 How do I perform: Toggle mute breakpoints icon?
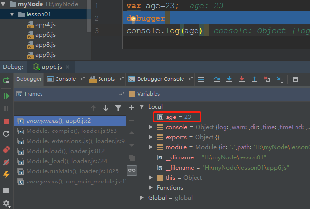tap(6, 162)
